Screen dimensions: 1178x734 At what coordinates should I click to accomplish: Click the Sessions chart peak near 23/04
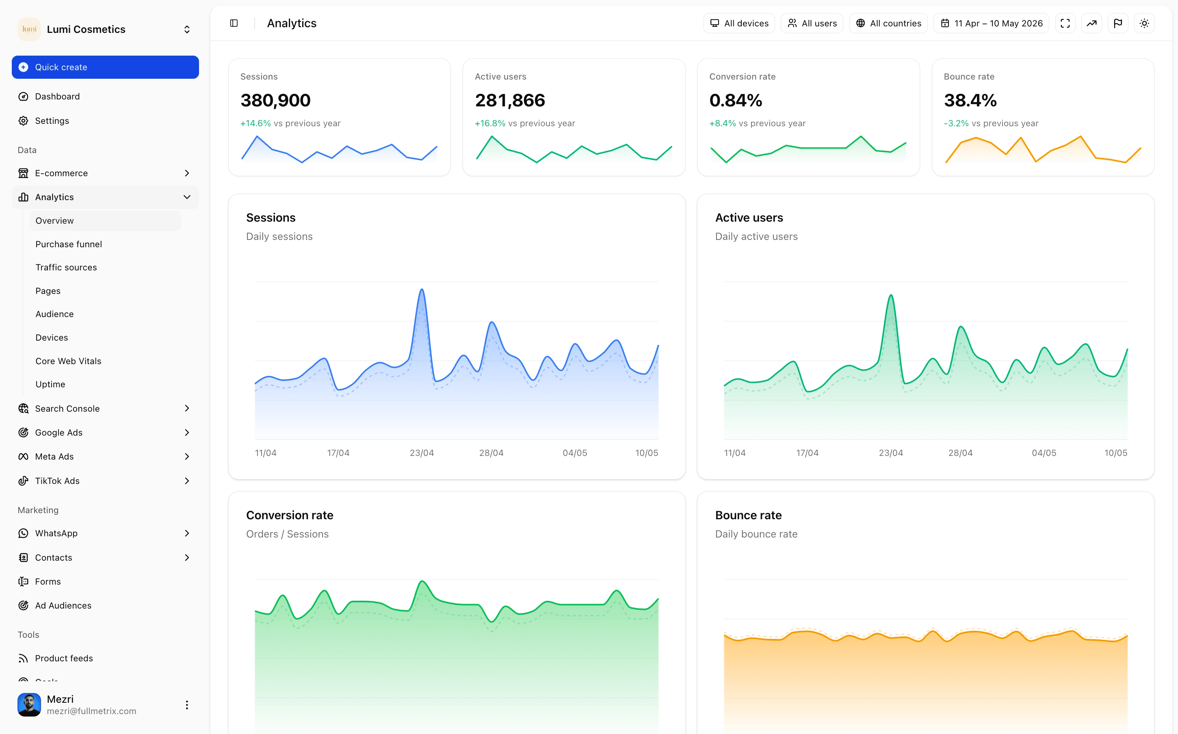click(x=422, y=290)
